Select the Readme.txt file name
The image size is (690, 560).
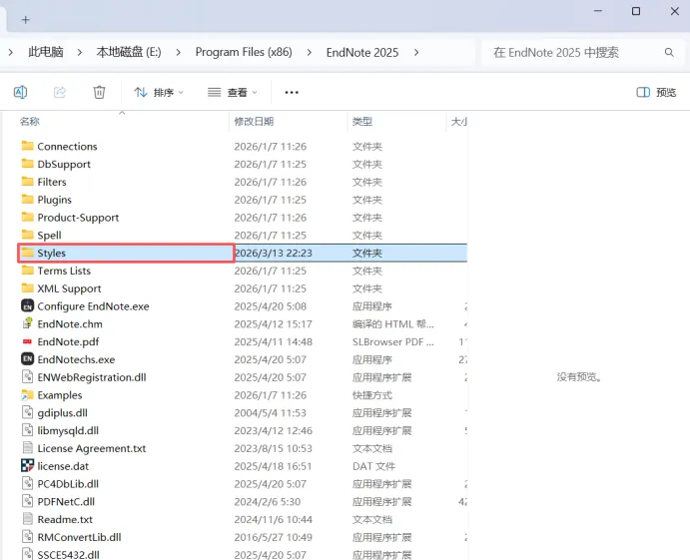point(65,519)
